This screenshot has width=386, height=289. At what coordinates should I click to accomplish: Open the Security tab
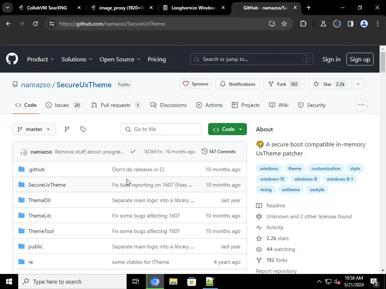click(x=312, y=105)
